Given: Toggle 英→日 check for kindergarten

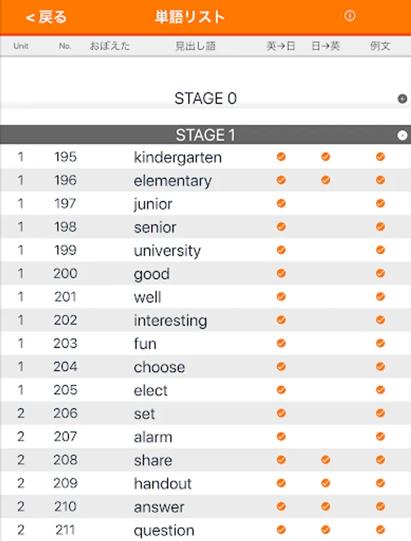Looking at the screenshot, I should coord(281,157).
